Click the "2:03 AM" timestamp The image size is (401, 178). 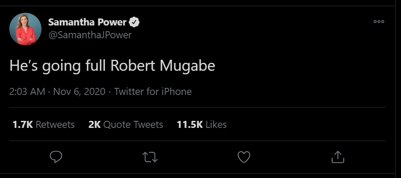coord(27,92)
